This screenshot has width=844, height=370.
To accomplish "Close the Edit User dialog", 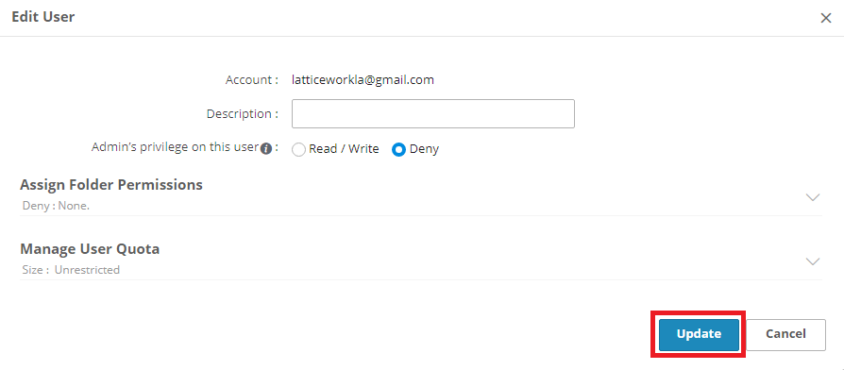I will pos(826,18).
